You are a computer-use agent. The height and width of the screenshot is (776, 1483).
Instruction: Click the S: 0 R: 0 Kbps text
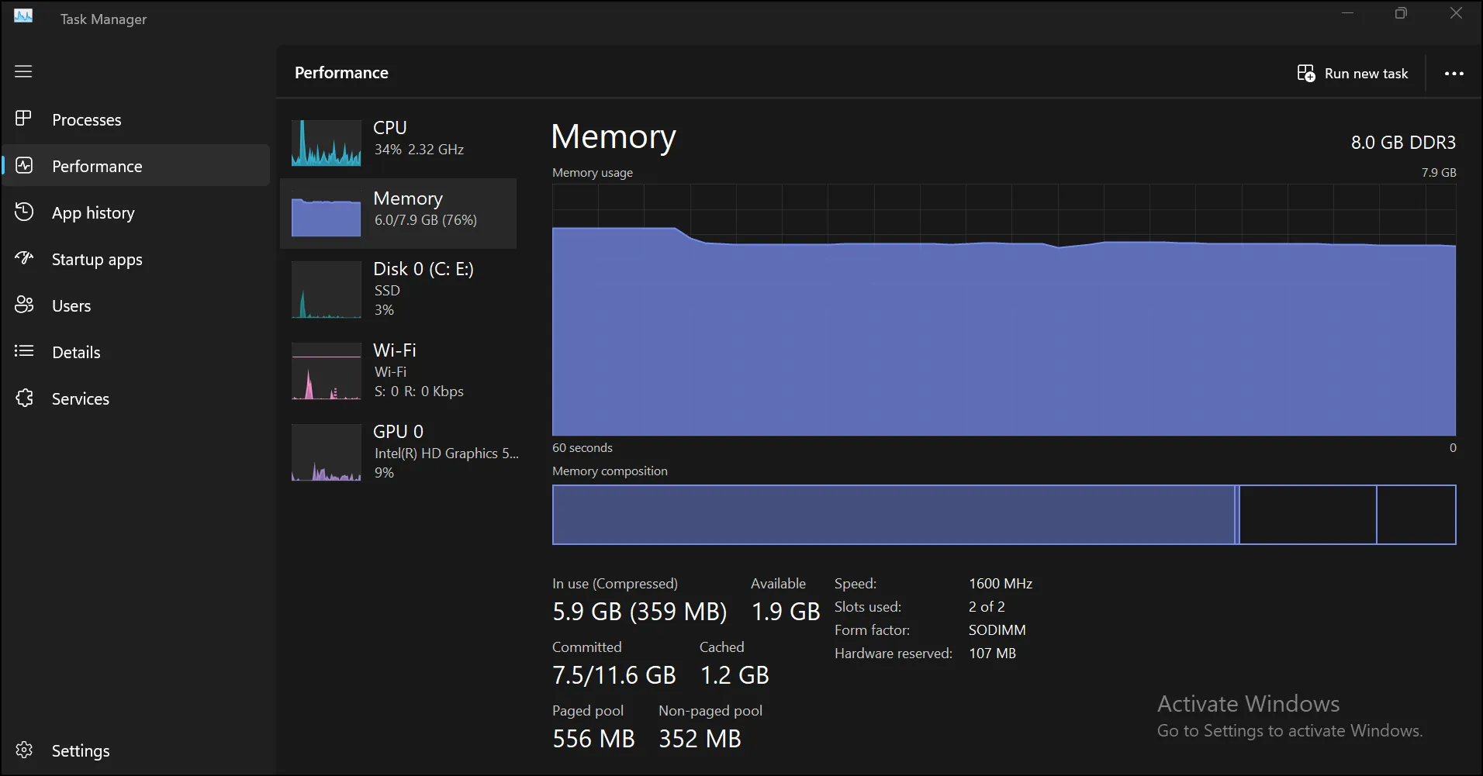tap(419, 391)
